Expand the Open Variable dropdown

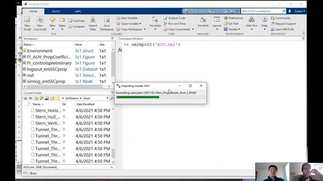tap(140, 24)
